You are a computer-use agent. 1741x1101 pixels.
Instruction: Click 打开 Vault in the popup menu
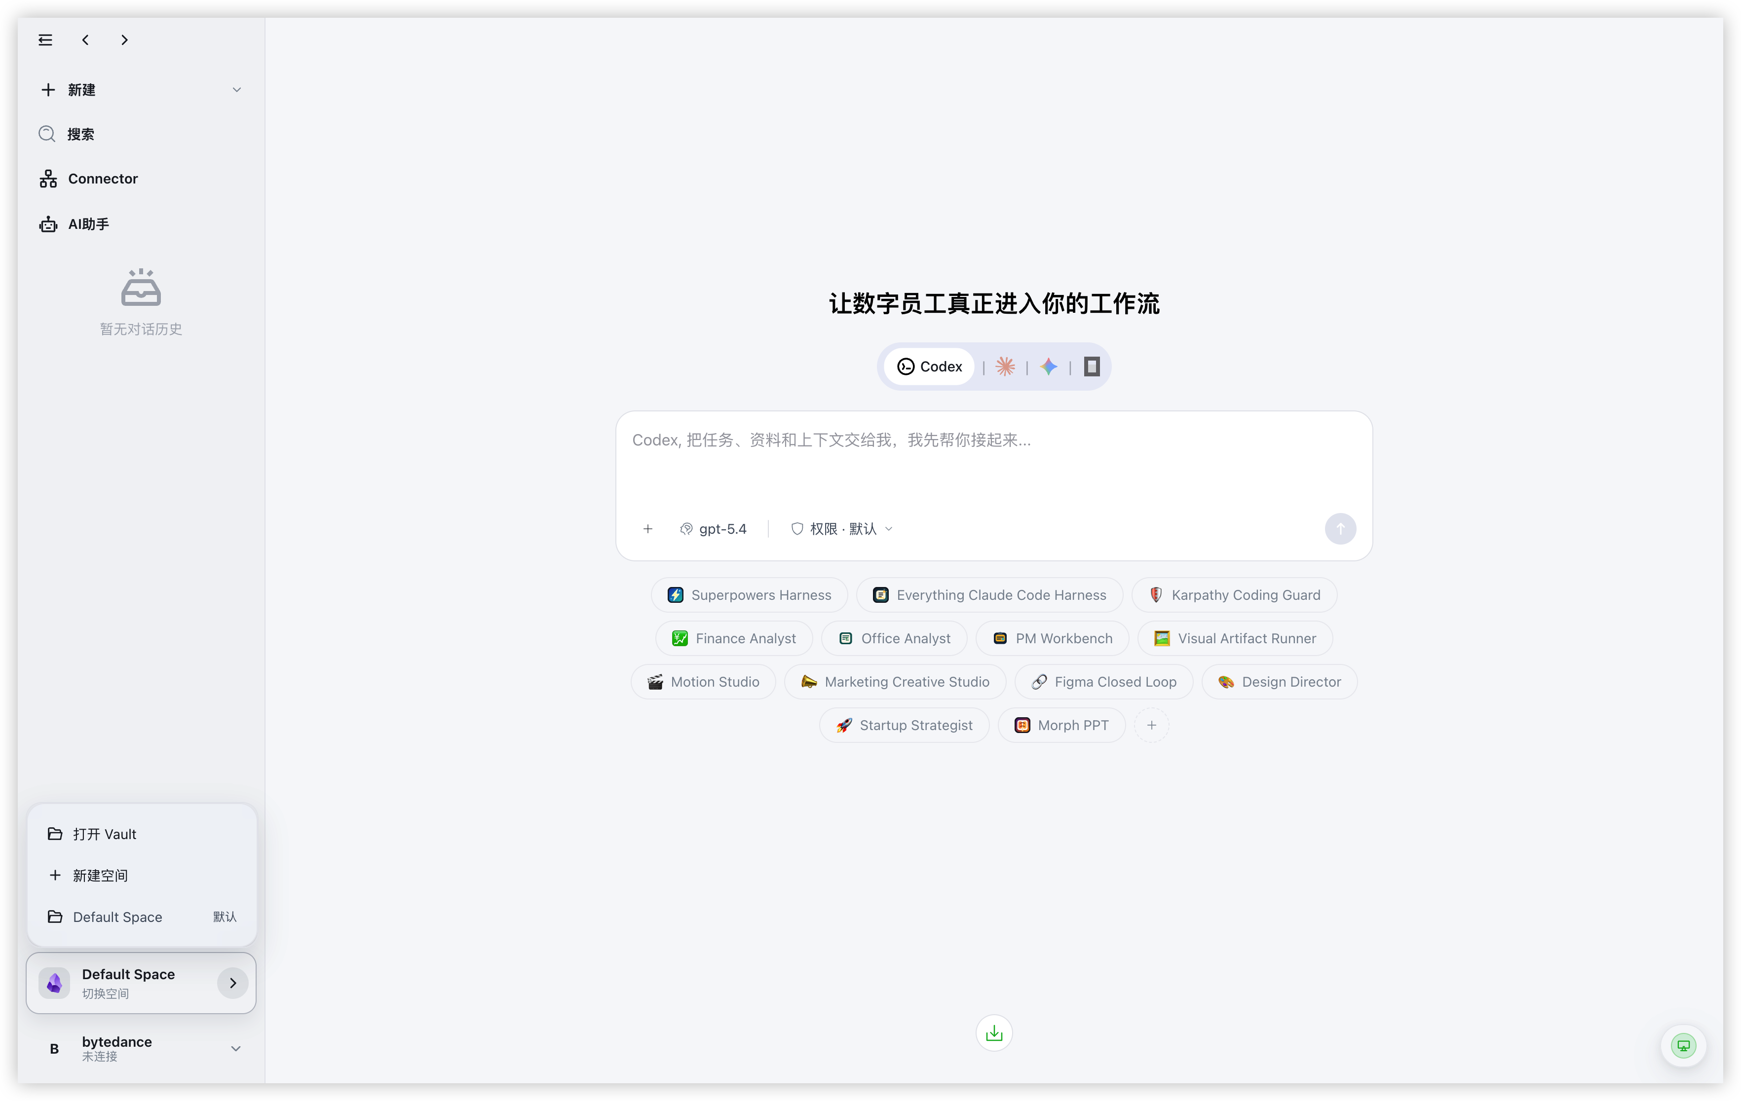142,834
